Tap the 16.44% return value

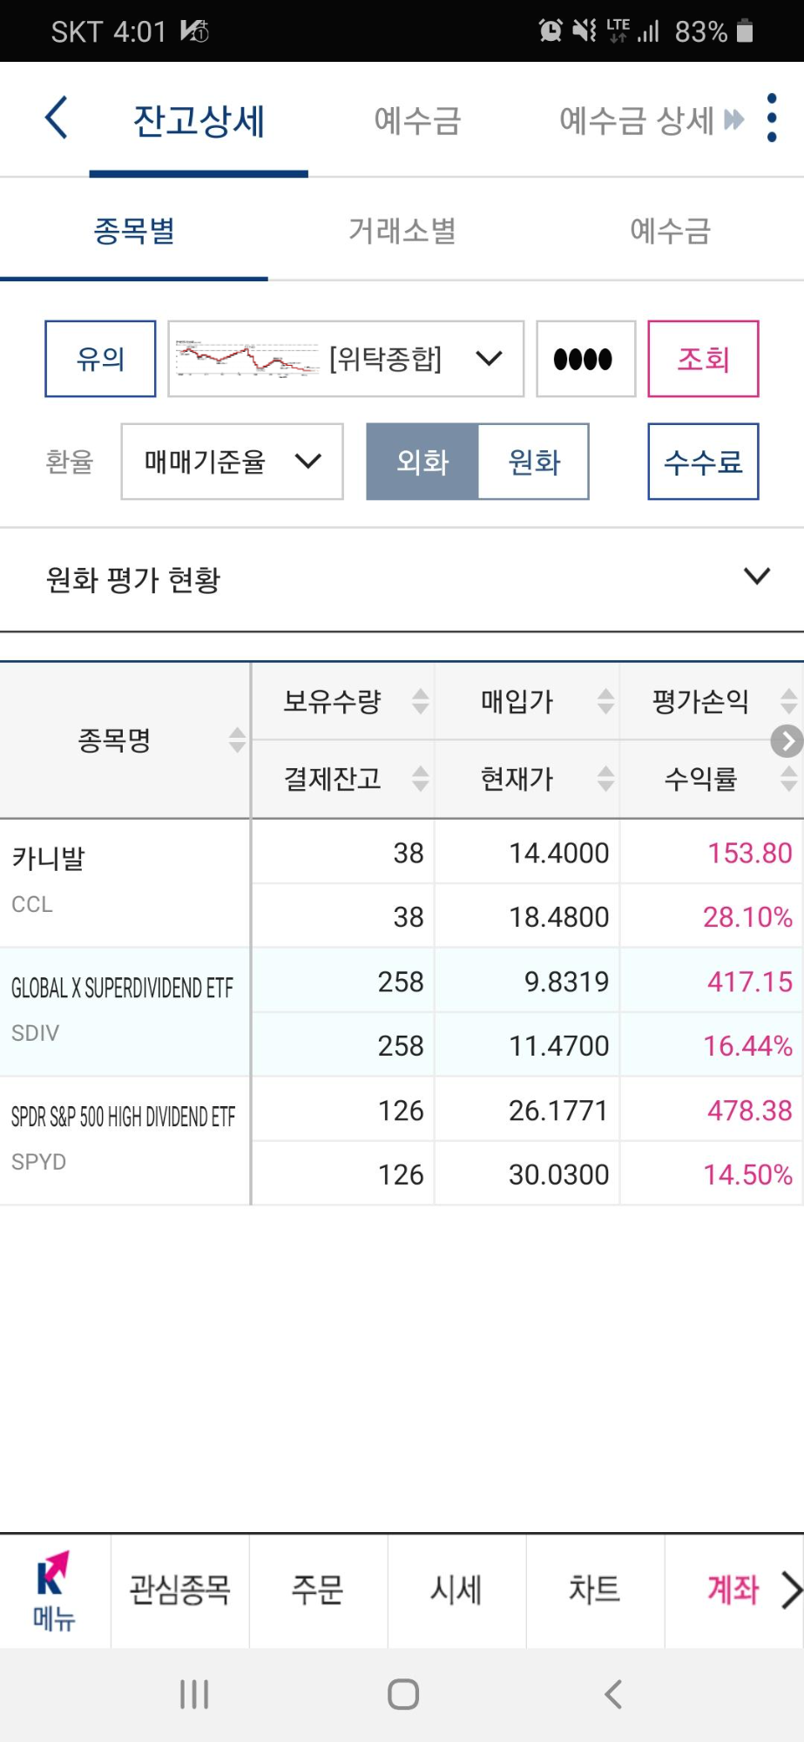click(747, 1046)
